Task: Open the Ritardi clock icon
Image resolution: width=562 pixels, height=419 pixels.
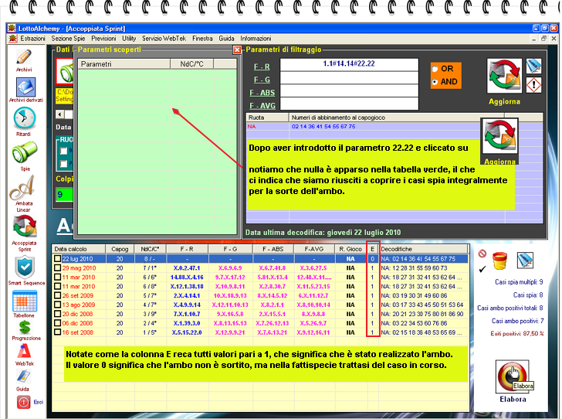Action: click(x=25, y=118)
